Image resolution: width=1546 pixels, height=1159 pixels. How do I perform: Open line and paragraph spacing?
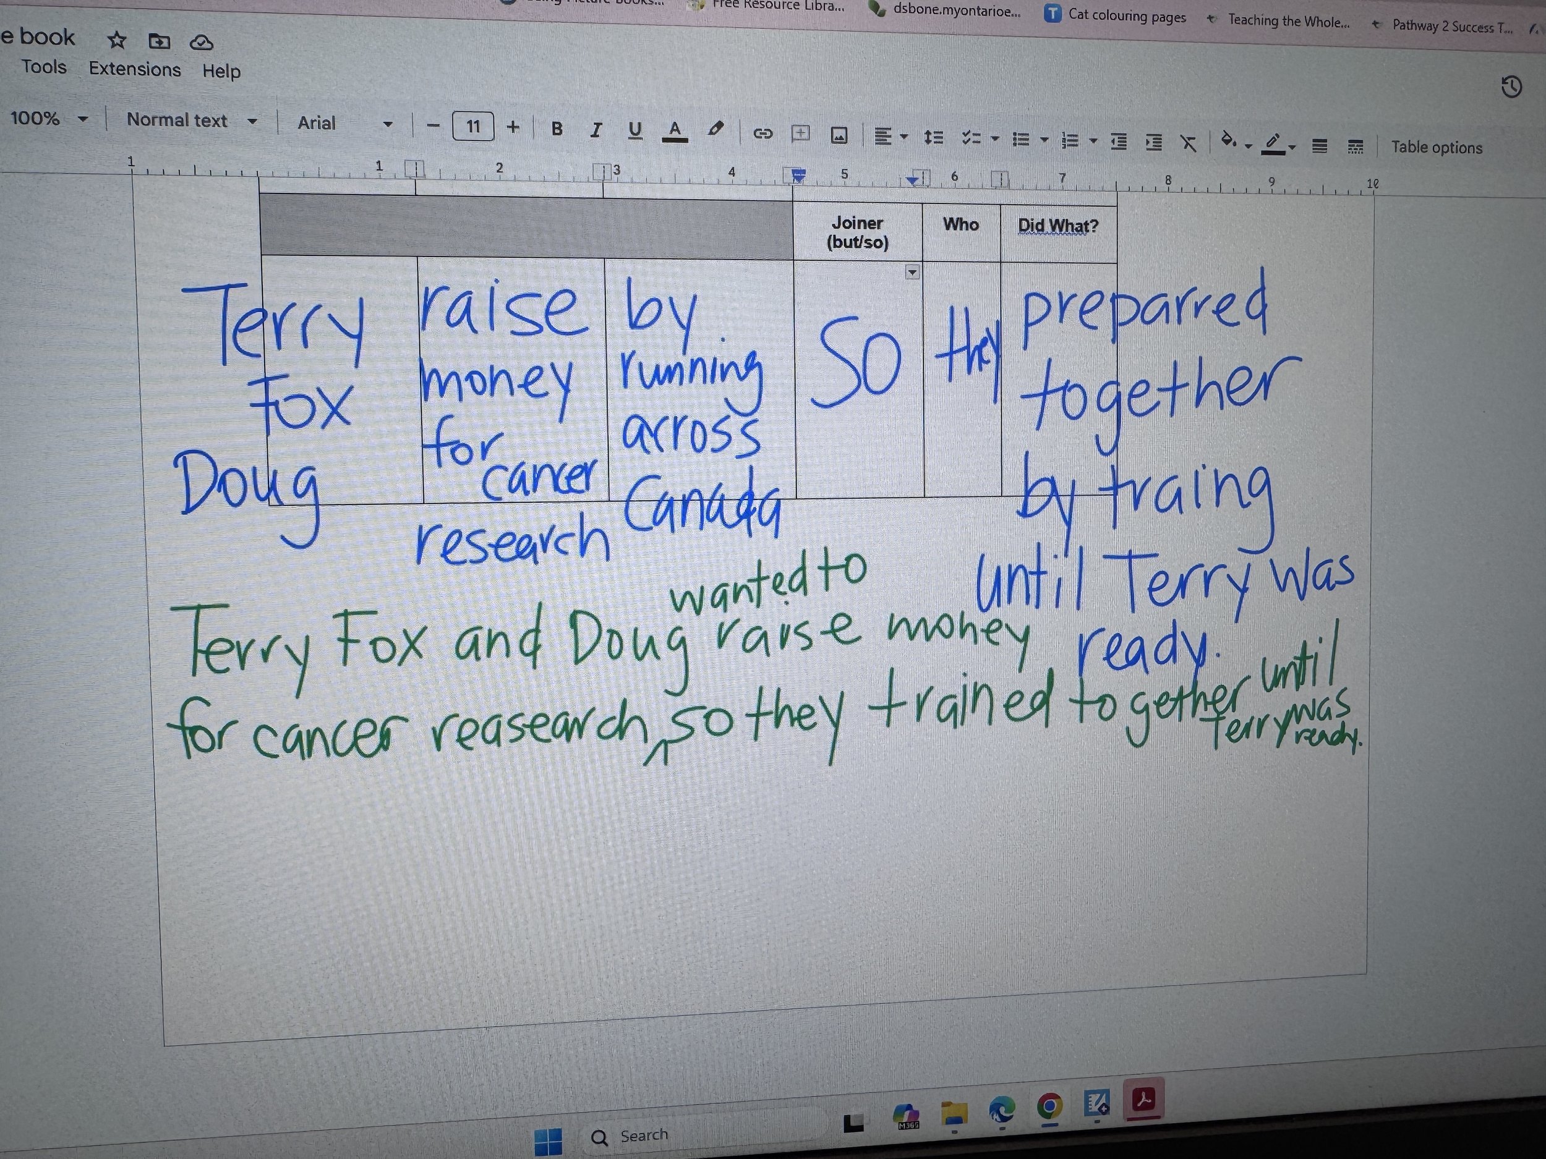pos(934,138)
